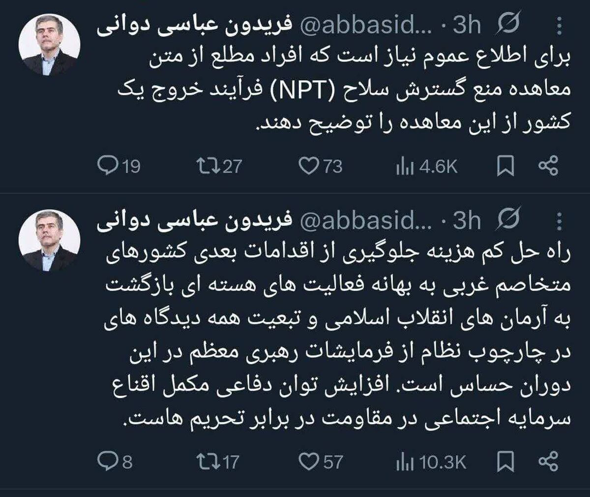Share the second tweet
Image resolution: width=590 pixels, height=497 pixels.
point(548,461)
